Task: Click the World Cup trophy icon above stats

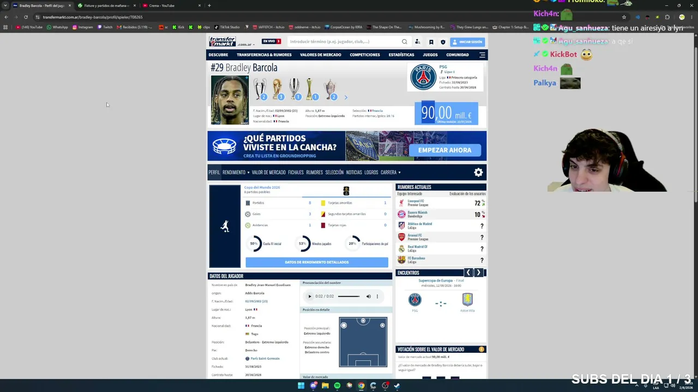Action: [346, 191]
